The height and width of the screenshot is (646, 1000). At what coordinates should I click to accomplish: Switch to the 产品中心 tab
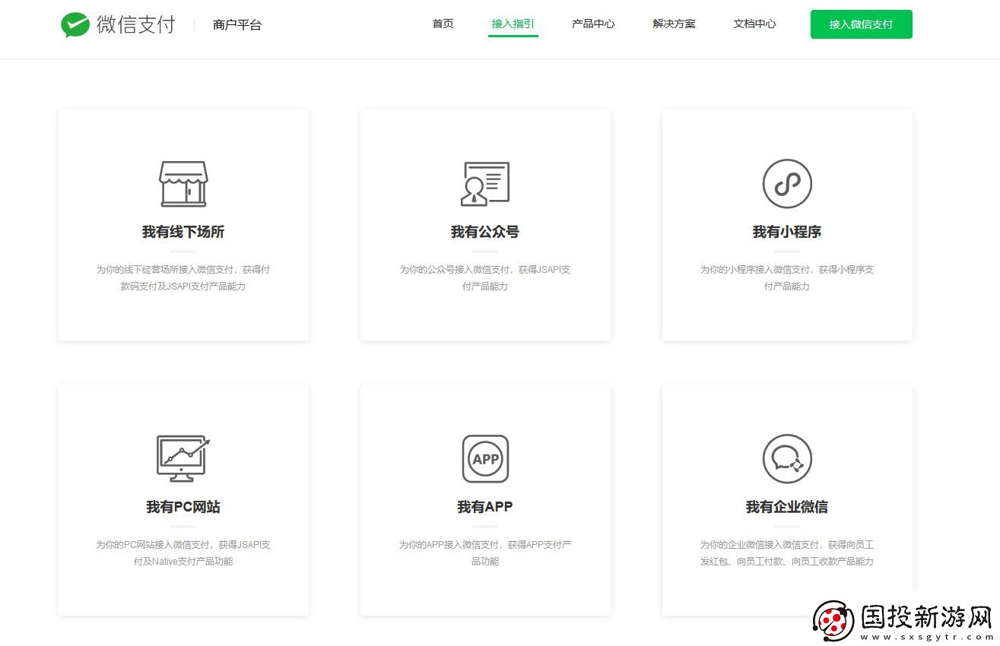592,24
